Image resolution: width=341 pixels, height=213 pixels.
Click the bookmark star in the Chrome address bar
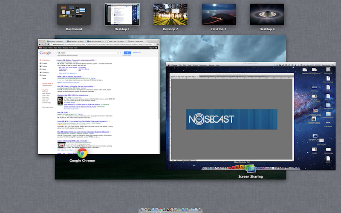tap(154, 44)
